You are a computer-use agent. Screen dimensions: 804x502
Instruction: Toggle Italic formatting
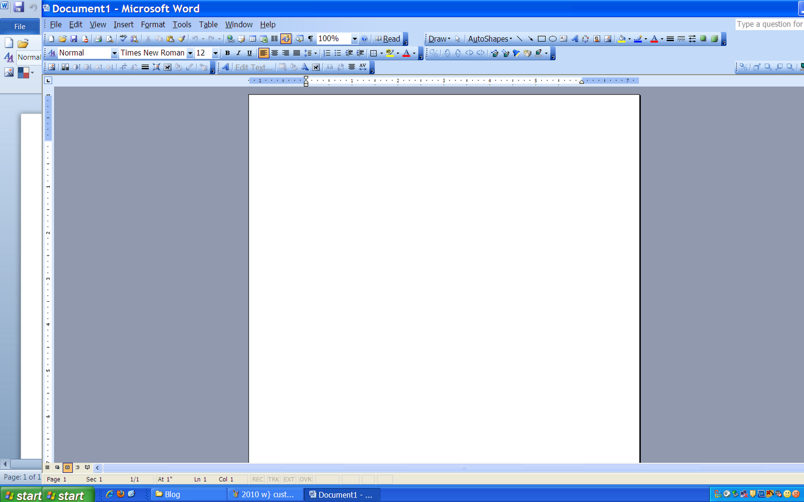coord(238,53)
